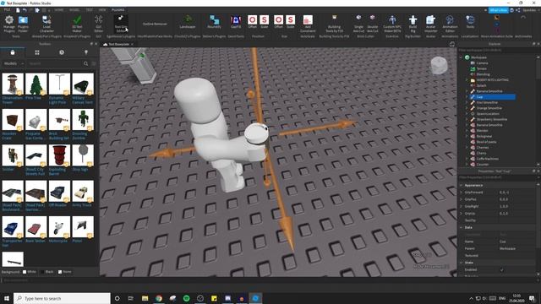Open Chrome from the taskbar

click(159, 298)
